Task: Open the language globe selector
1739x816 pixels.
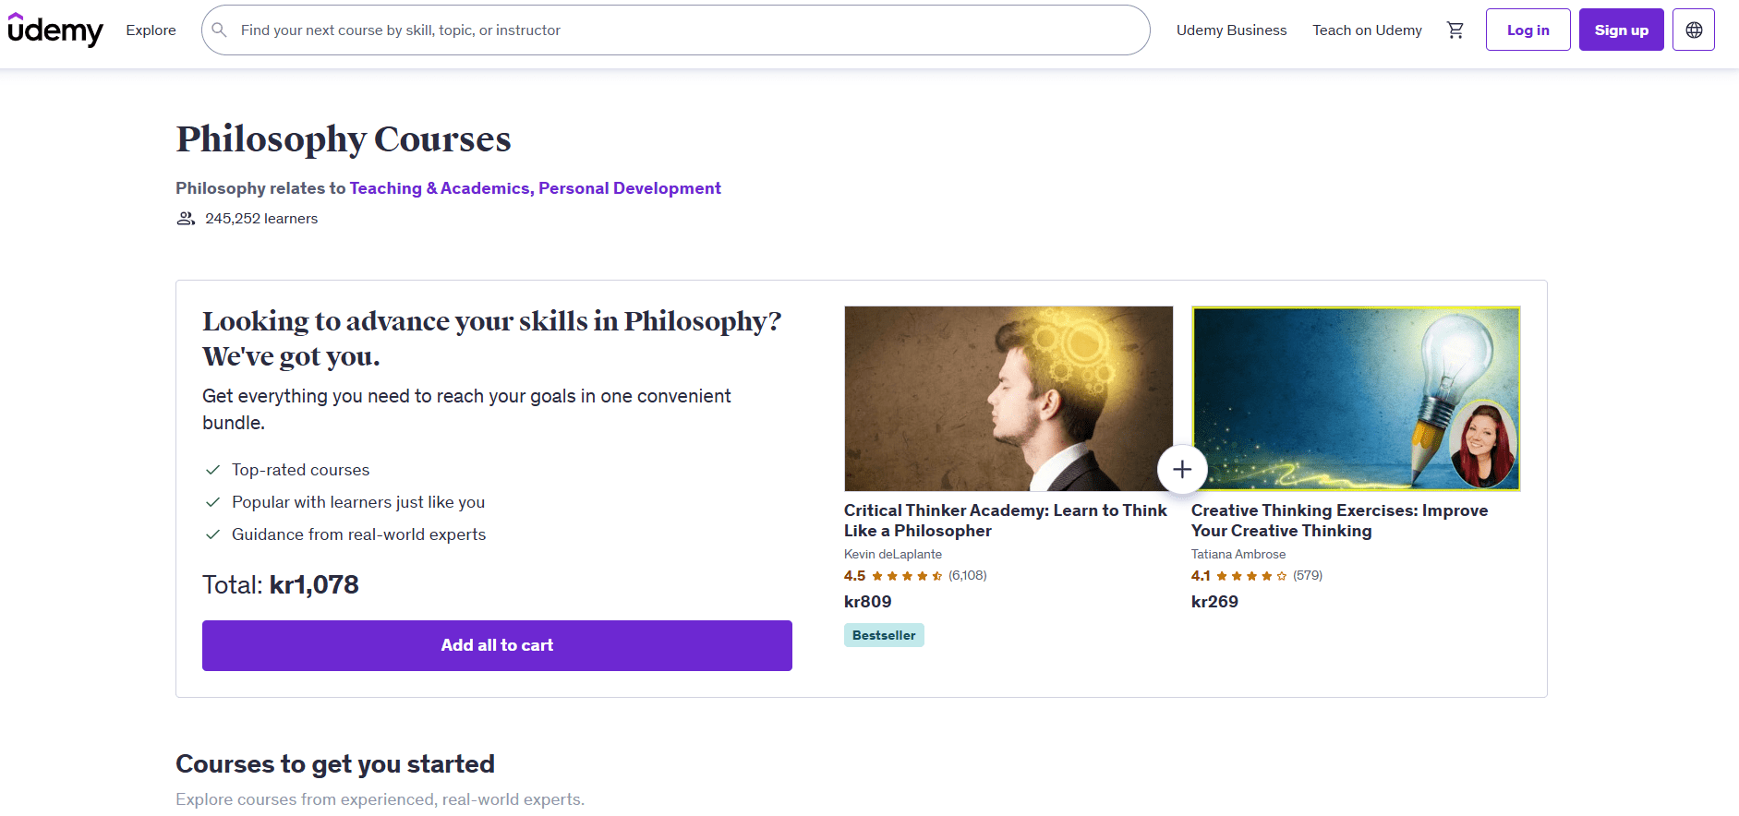Action: [x=1694, y=30]
